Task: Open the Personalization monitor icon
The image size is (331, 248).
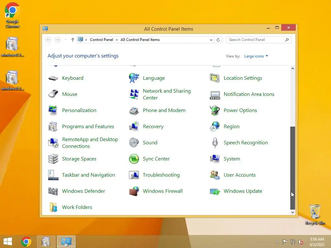Action: 53,110
